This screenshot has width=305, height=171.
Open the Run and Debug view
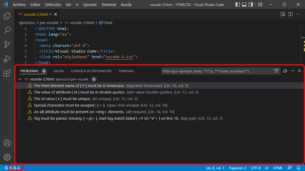7,59
